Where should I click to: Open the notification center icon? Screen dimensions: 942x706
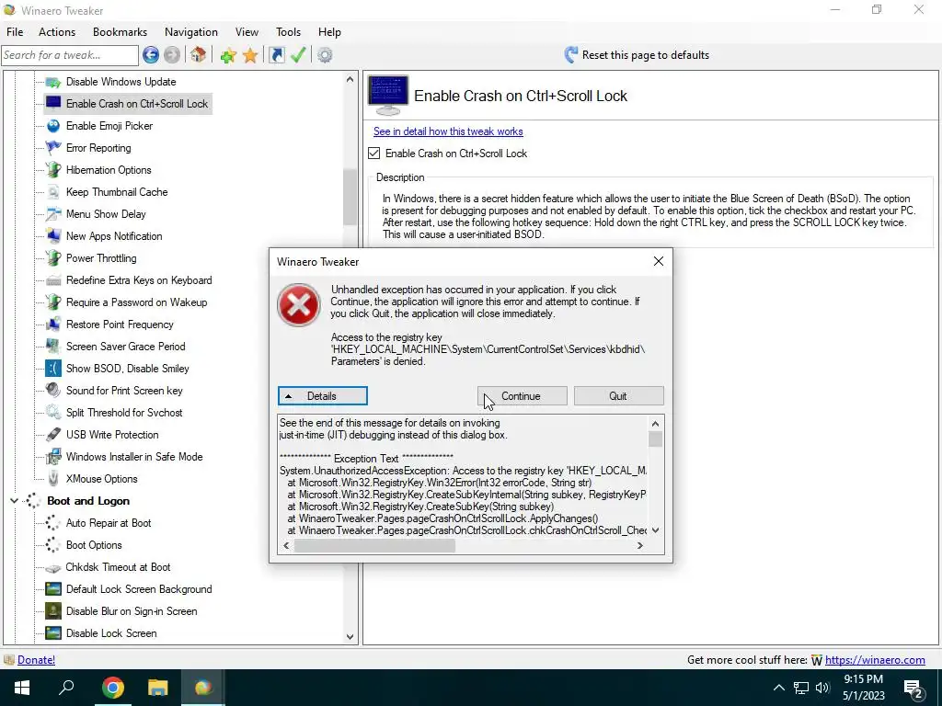pos(913,689)
